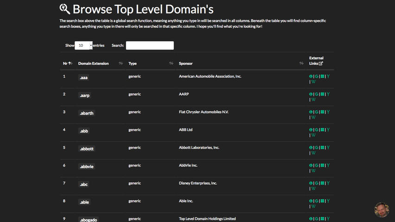The image size is (395, 222).
Task: Click the magnifier icon beside the page title
Action: click(x=65, y=9)
